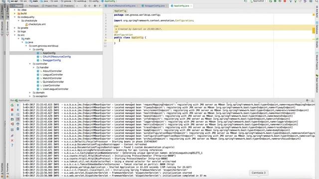Image resolution: width=319 pixels, height=179 pixels.
Task: Expand the exception package
Action: [x=30, y=96]
